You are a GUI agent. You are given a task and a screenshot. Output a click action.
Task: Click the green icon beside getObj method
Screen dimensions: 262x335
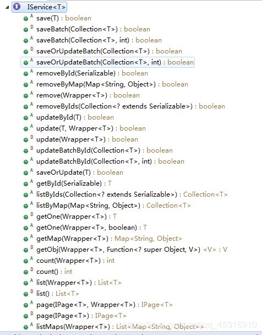pyautogui.click(x=26, y=250)
